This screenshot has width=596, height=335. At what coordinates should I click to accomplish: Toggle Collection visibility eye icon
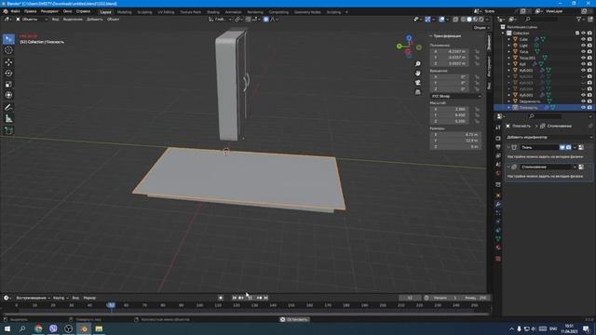tap(583, 33)
